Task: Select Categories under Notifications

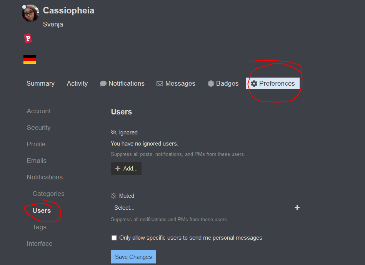Action: (48, 194)
